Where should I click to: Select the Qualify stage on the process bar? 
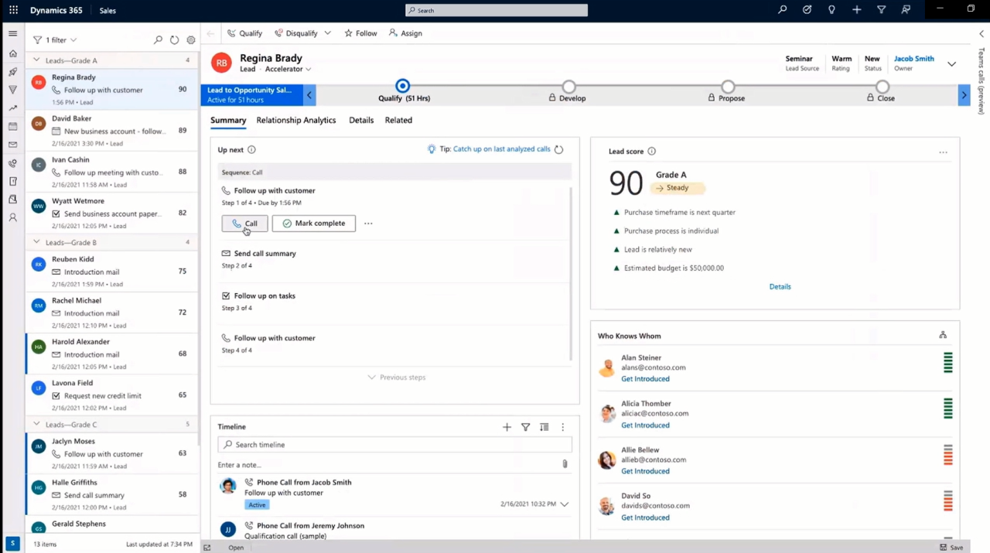[x=402, y=86]
